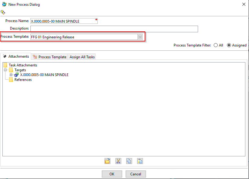Select the All process template filter
The height and width of the screenshot is (179, 249).
pos(216,45)
